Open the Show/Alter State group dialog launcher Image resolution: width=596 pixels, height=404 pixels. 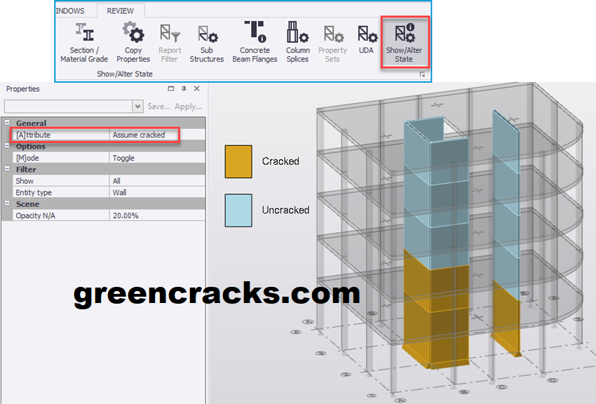pyautogui.click(x=422, y=74)
